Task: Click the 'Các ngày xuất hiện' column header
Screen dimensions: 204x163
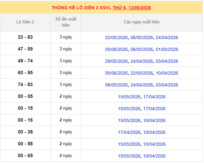Action: (142, 22)
